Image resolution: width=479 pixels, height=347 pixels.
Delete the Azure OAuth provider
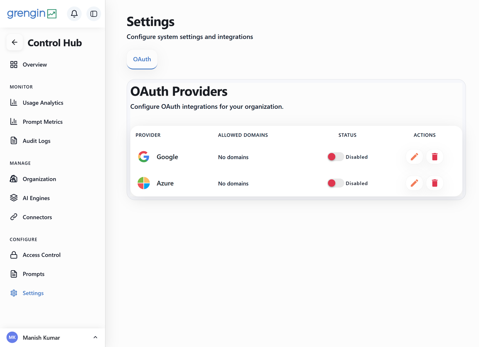pos(435,183)
